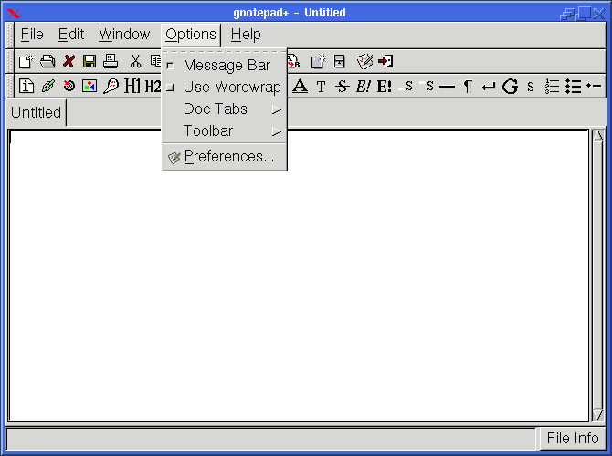Image resolution: width=612 pixels, height=456 pixels.
Task: Click the Horizontal rule line icon
Action: 447,87
